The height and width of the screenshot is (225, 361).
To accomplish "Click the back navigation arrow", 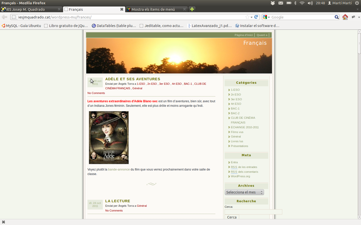I will click(5, 17).
